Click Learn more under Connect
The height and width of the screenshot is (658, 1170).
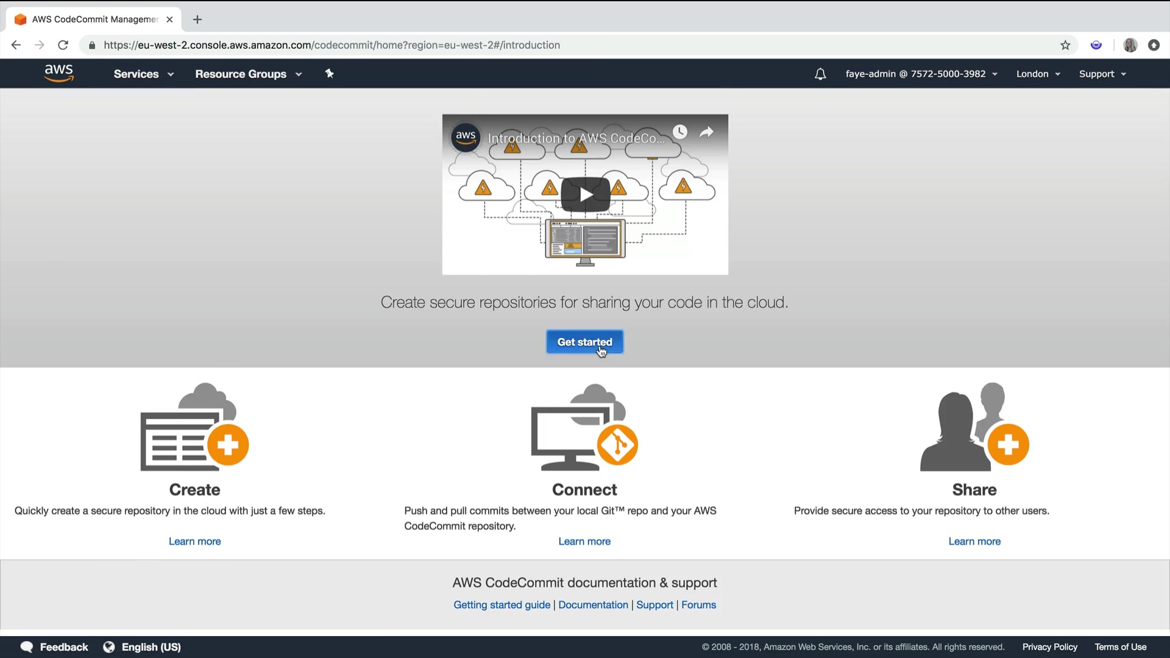click(x=584, y=541)
